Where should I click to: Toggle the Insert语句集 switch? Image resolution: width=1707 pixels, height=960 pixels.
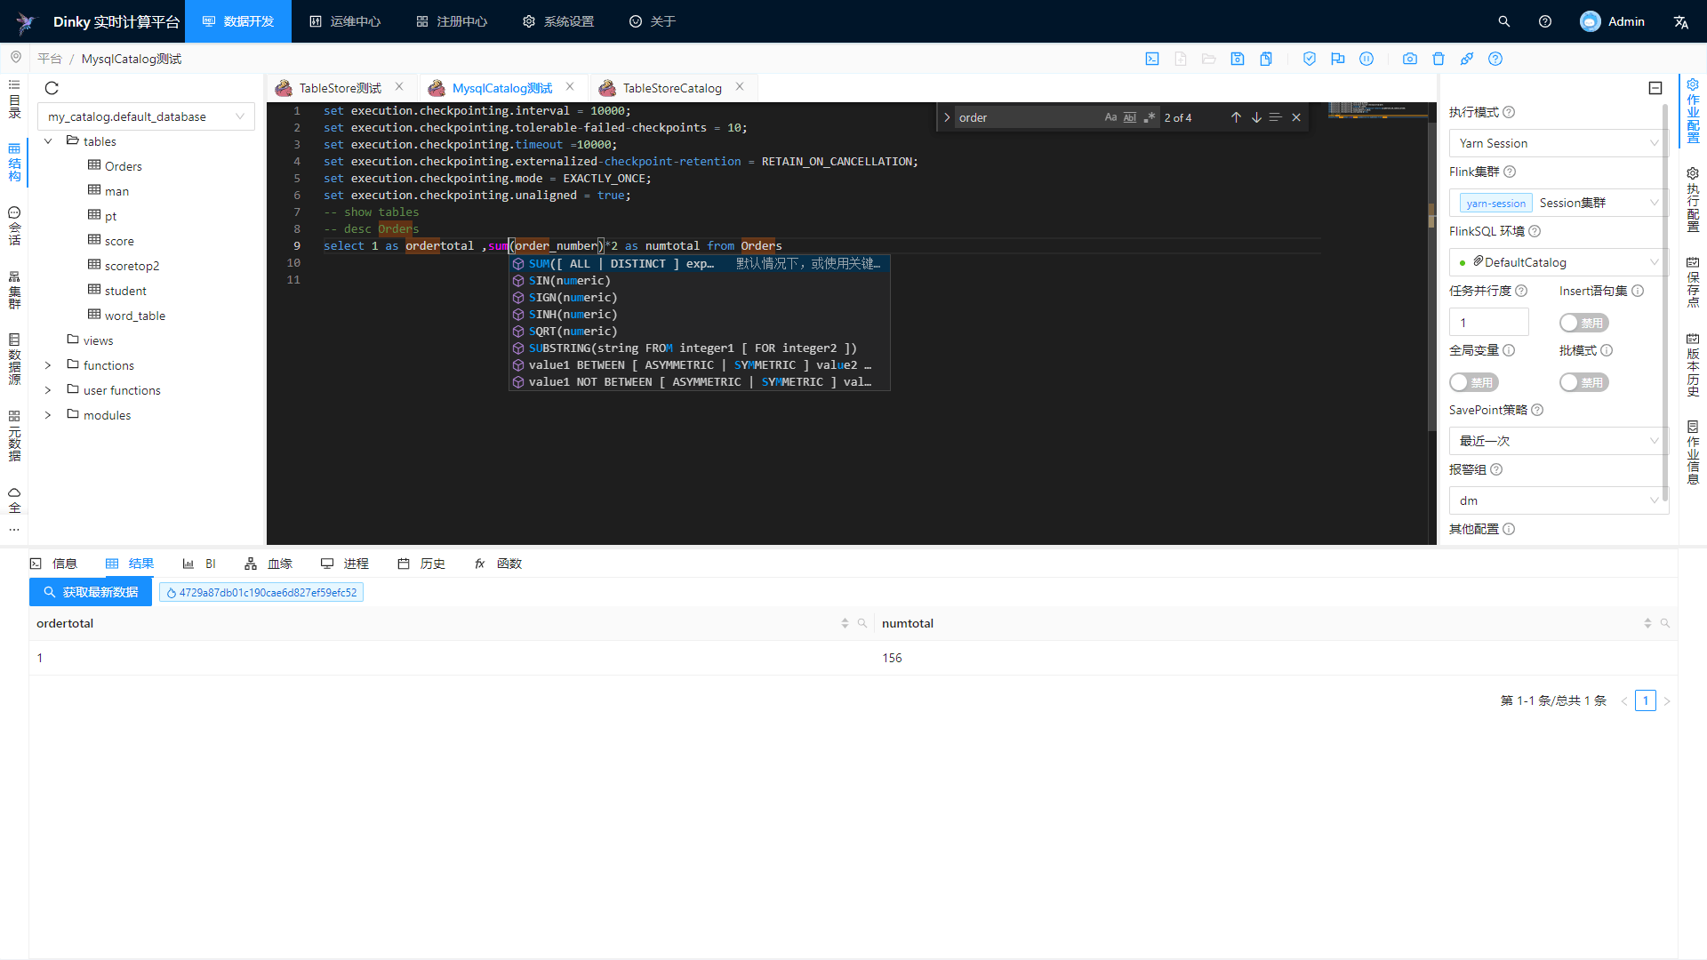(1583, 323)
